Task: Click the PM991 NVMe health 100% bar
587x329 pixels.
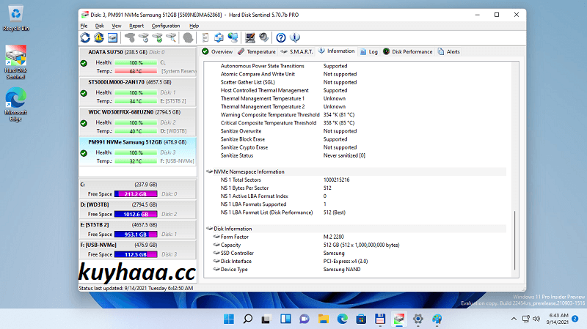Action: point(136,152)
